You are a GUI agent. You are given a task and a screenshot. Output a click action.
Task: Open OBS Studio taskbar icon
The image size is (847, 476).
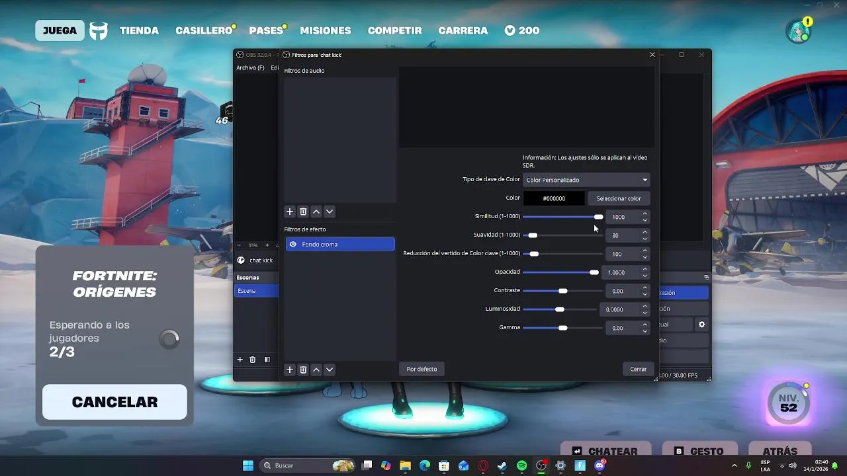[x=541, y=465]
